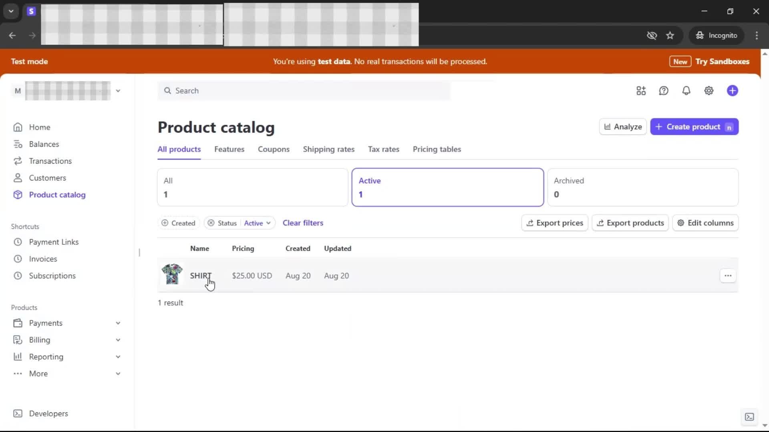The width and height of the screenshot is (769, 432).
Task: Open the help question mark icon
Action: (663, 91)
